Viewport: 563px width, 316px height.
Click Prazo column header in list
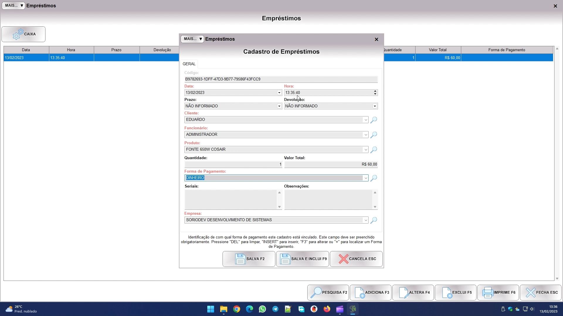point(116,50)
